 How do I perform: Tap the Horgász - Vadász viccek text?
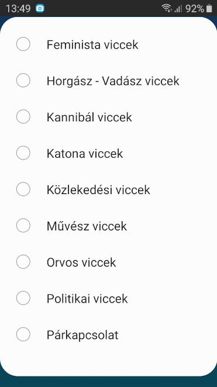(x=113, y=81)
